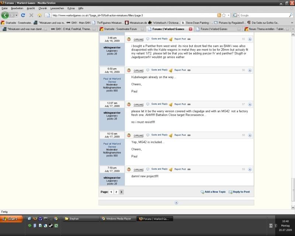Click the permalink chain icon in post 55
Image resolution: width=295 pixels, height=236 pixels.
189,39
